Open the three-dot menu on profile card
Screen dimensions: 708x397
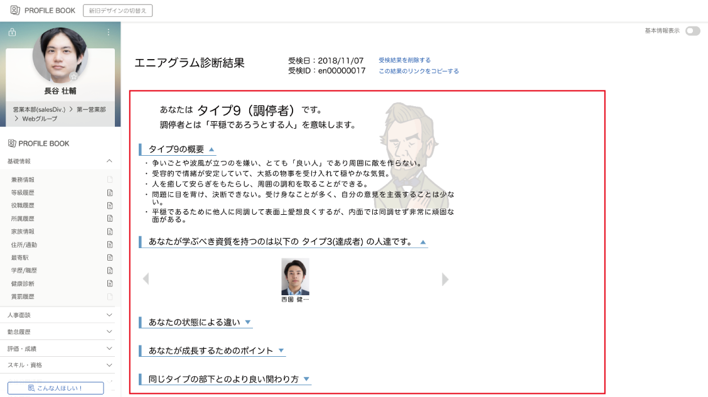click(x=108, y=32)
